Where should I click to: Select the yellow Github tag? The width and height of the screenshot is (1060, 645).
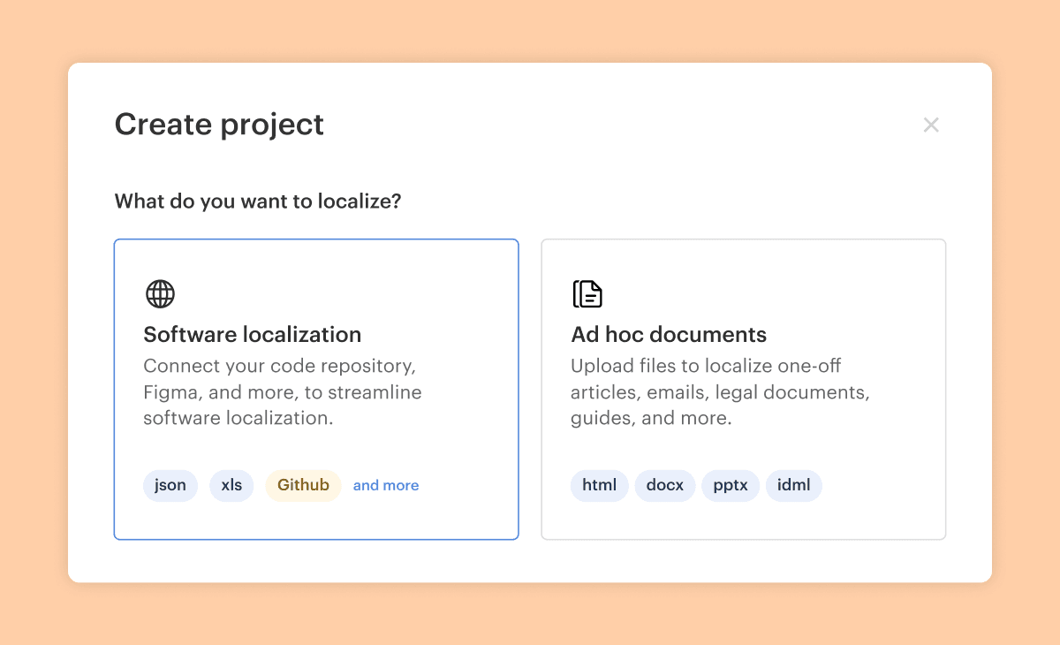point(303,486)
